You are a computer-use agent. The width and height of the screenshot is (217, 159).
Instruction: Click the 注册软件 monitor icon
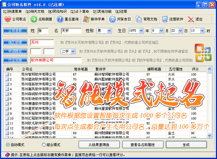pyautogui.click(x=165, y=19)
